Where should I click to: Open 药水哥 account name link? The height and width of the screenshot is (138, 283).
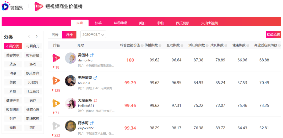(83, 123)
